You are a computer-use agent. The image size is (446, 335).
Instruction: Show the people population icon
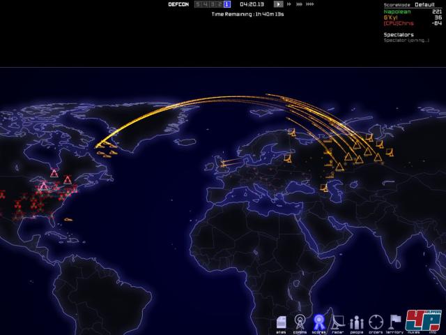[x=357, y=324]
